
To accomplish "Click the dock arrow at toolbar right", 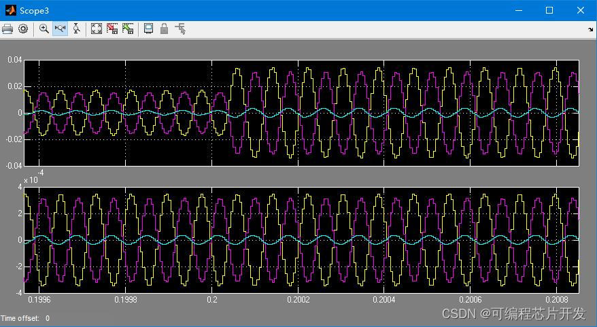I will (x=590, y=30).
